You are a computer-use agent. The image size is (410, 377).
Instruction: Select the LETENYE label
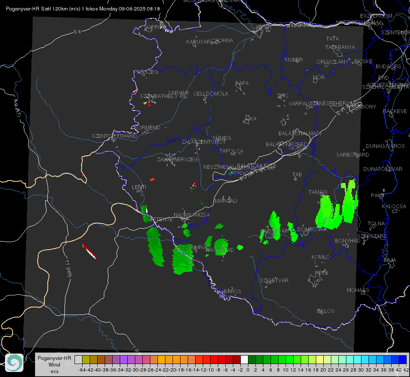coord(161,219)
